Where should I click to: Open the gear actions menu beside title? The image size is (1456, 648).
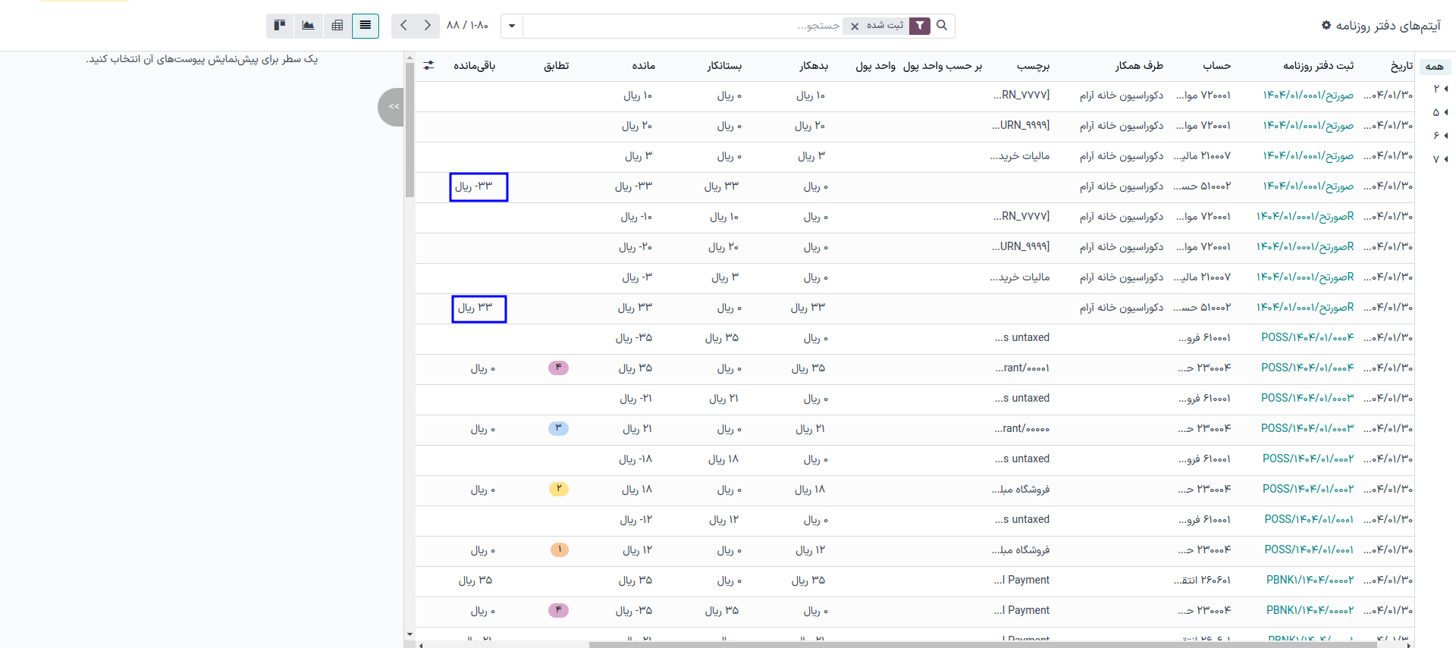tap(1326, 26)
